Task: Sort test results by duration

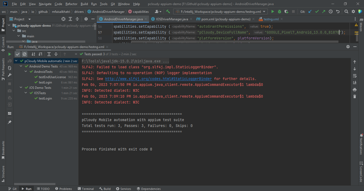Action: (40, 54)
